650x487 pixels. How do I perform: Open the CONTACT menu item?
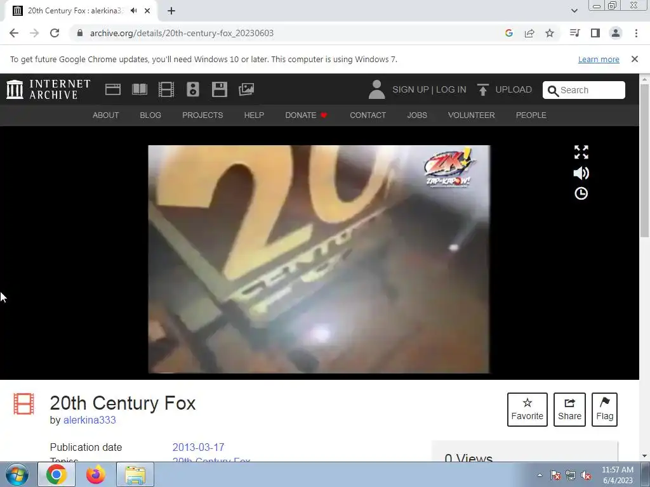tap(368, 115)
